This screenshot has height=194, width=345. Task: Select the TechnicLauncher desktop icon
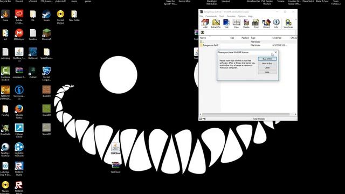pyautogui.click(x=19, y=93)
